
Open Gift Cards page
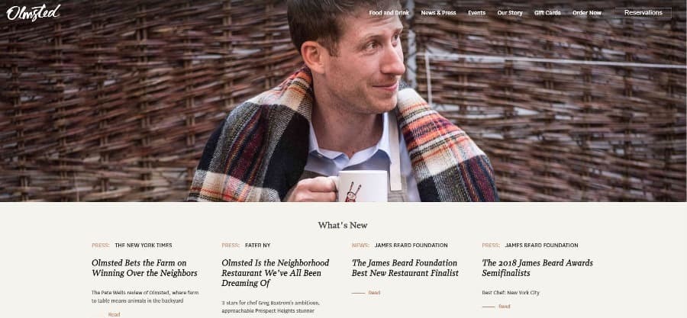(x=547, y=13)
